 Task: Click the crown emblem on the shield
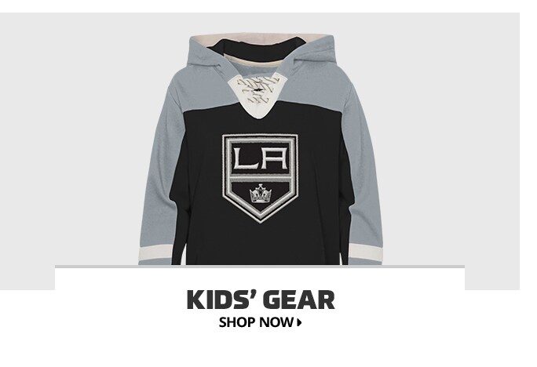coord(261,194)
